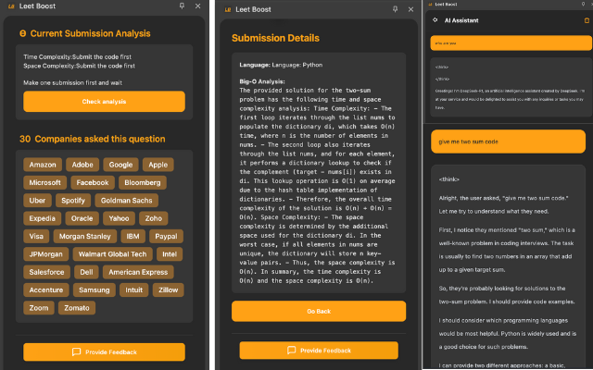
Task: Click the Leet Boost logo in the AI Assistant panel
Action: pos(429,3)
